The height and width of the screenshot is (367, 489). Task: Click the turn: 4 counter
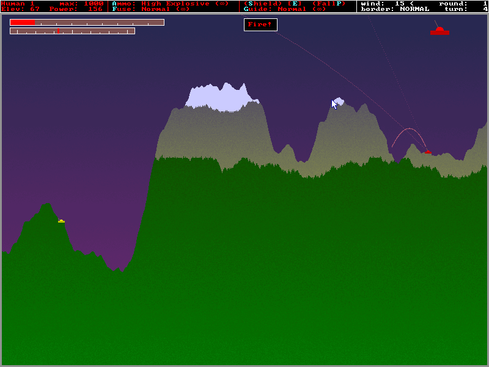click(x=466, y=9)
